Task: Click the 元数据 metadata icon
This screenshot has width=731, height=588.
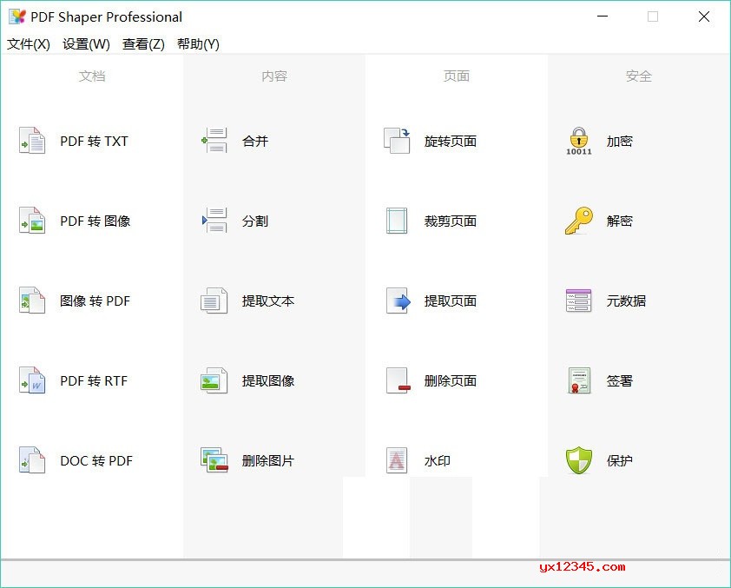Action: (578, 301)
